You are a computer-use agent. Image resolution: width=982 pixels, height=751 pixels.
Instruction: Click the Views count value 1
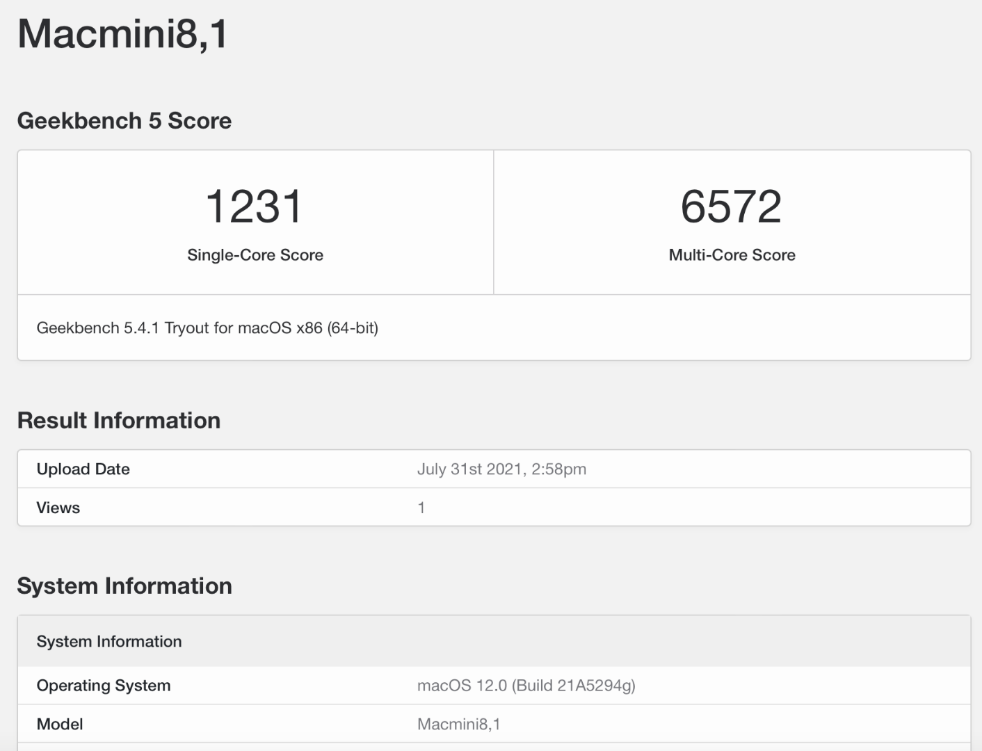[421, 508]
